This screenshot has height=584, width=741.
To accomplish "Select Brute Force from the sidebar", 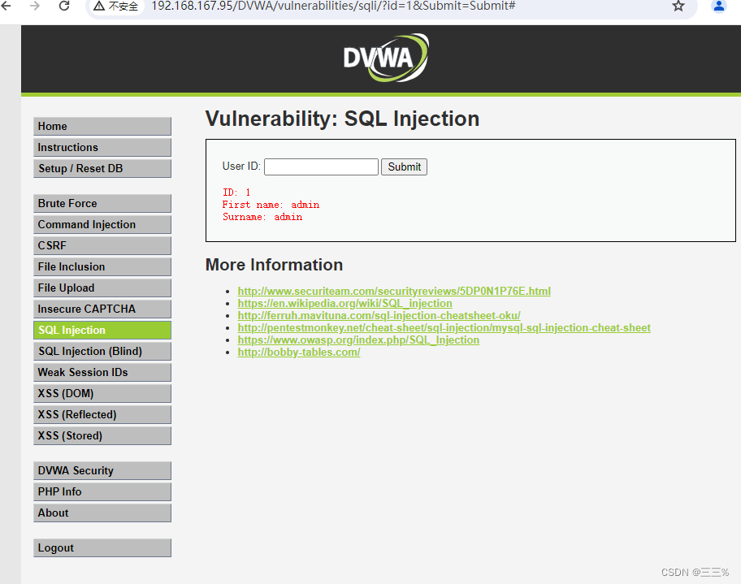I will coord(102,203).
